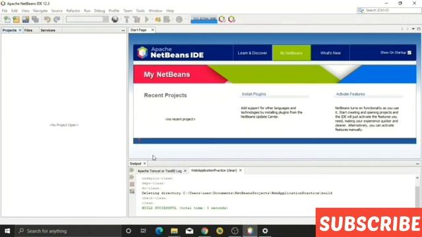Open the Learn & Discover start page tab

pyautogui.click(x=253, y=53)
